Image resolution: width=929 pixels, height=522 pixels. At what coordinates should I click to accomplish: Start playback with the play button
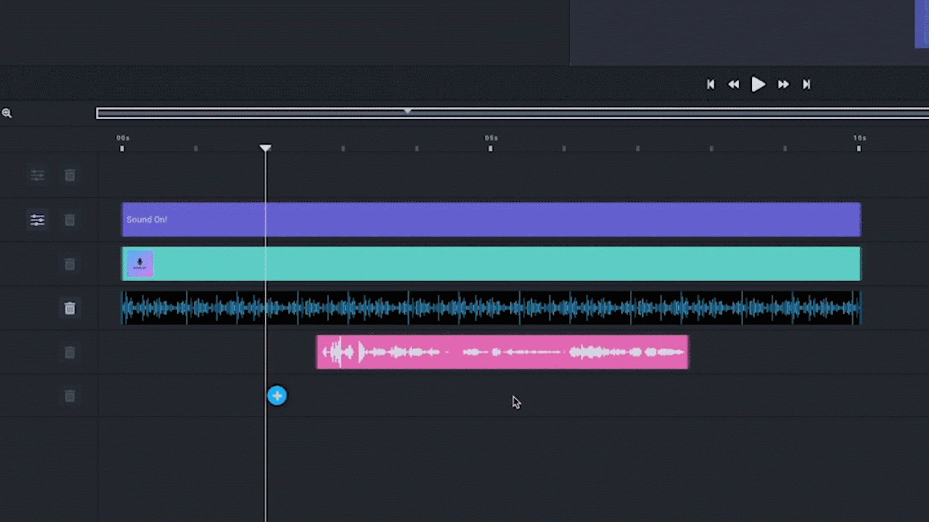click(x=758, y=85)
